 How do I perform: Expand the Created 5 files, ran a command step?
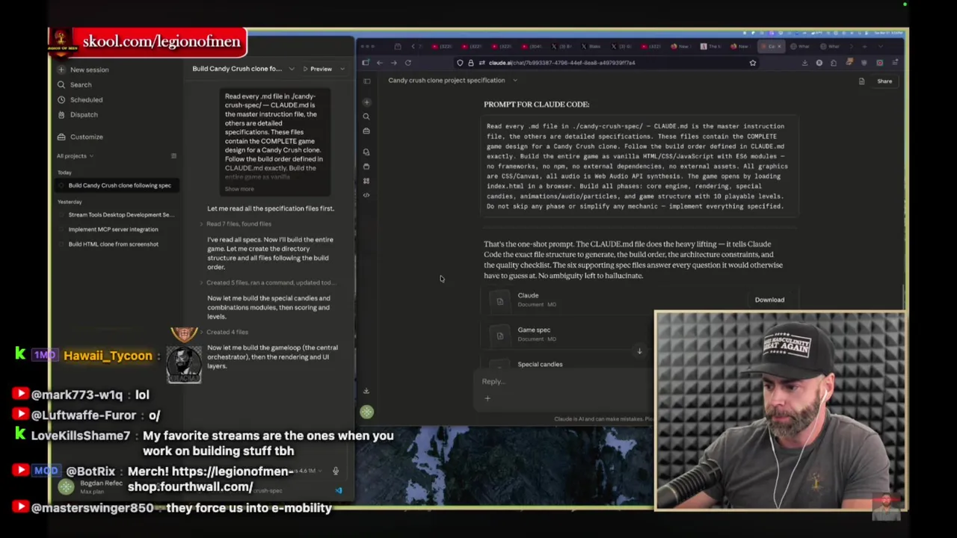pos(267,283)
